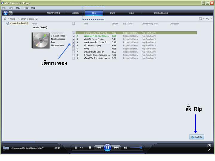Check track 8 A Man Of Smiles checkbox
The image size is (215, 161).
coord(73,55)
